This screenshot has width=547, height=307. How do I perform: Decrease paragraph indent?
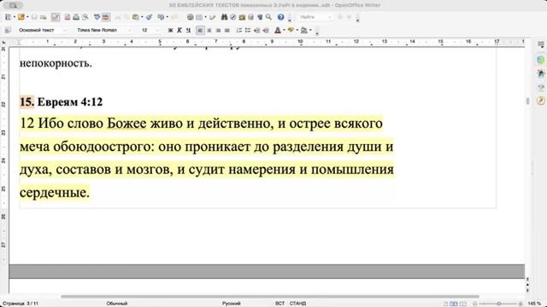(256, 31)
